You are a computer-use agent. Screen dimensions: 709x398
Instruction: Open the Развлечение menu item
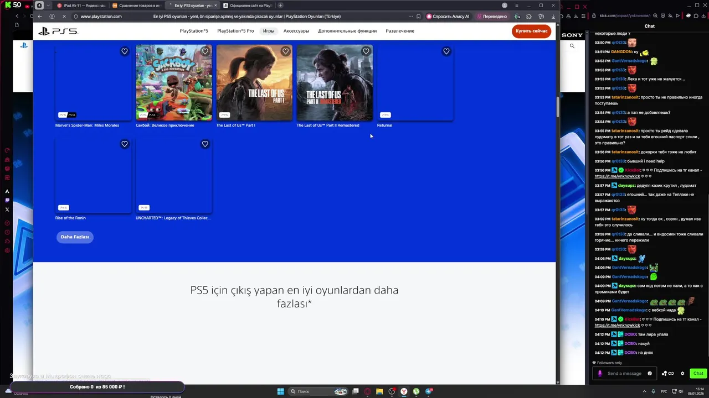point(400,31)
